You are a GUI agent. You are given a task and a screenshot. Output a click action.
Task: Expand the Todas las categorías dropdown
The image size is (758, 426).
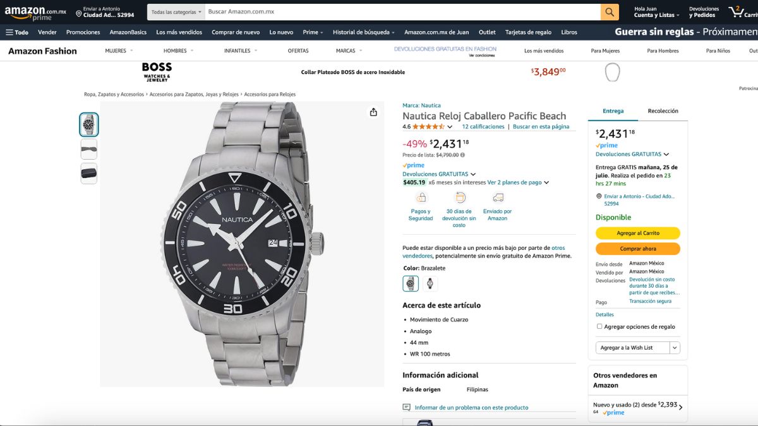pos(176,12)
